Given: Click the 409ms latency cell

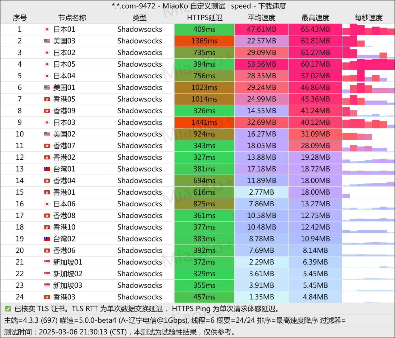Looking at the screenshot, I should point(204,29).
